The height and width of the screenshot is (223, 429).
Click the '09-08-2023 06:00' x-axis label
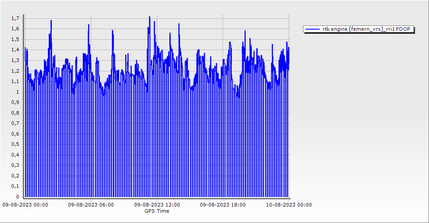point(91,205)
